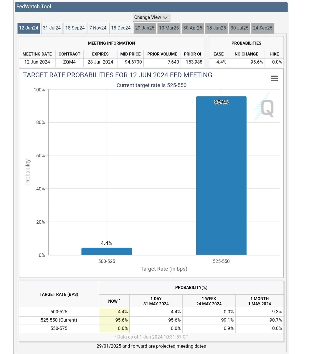Click the small 500-525 probability bar

pos(107,251)
